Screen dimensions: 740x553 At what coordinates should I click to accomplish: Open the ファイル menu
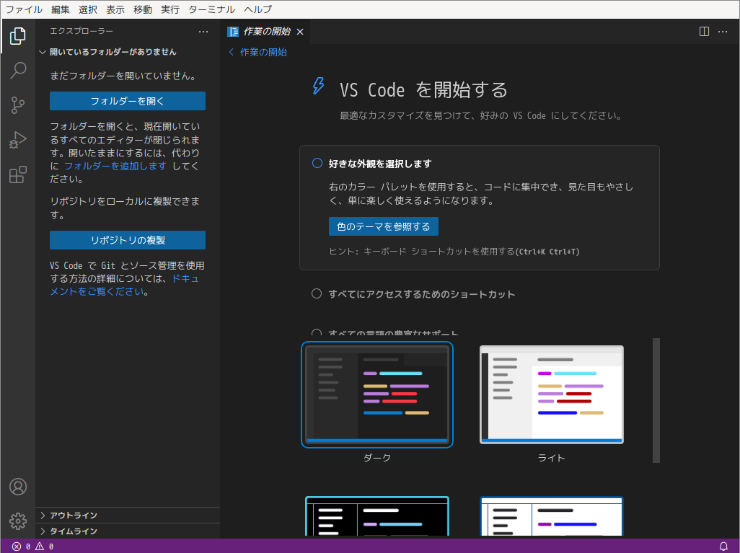(x=24, y=9)
